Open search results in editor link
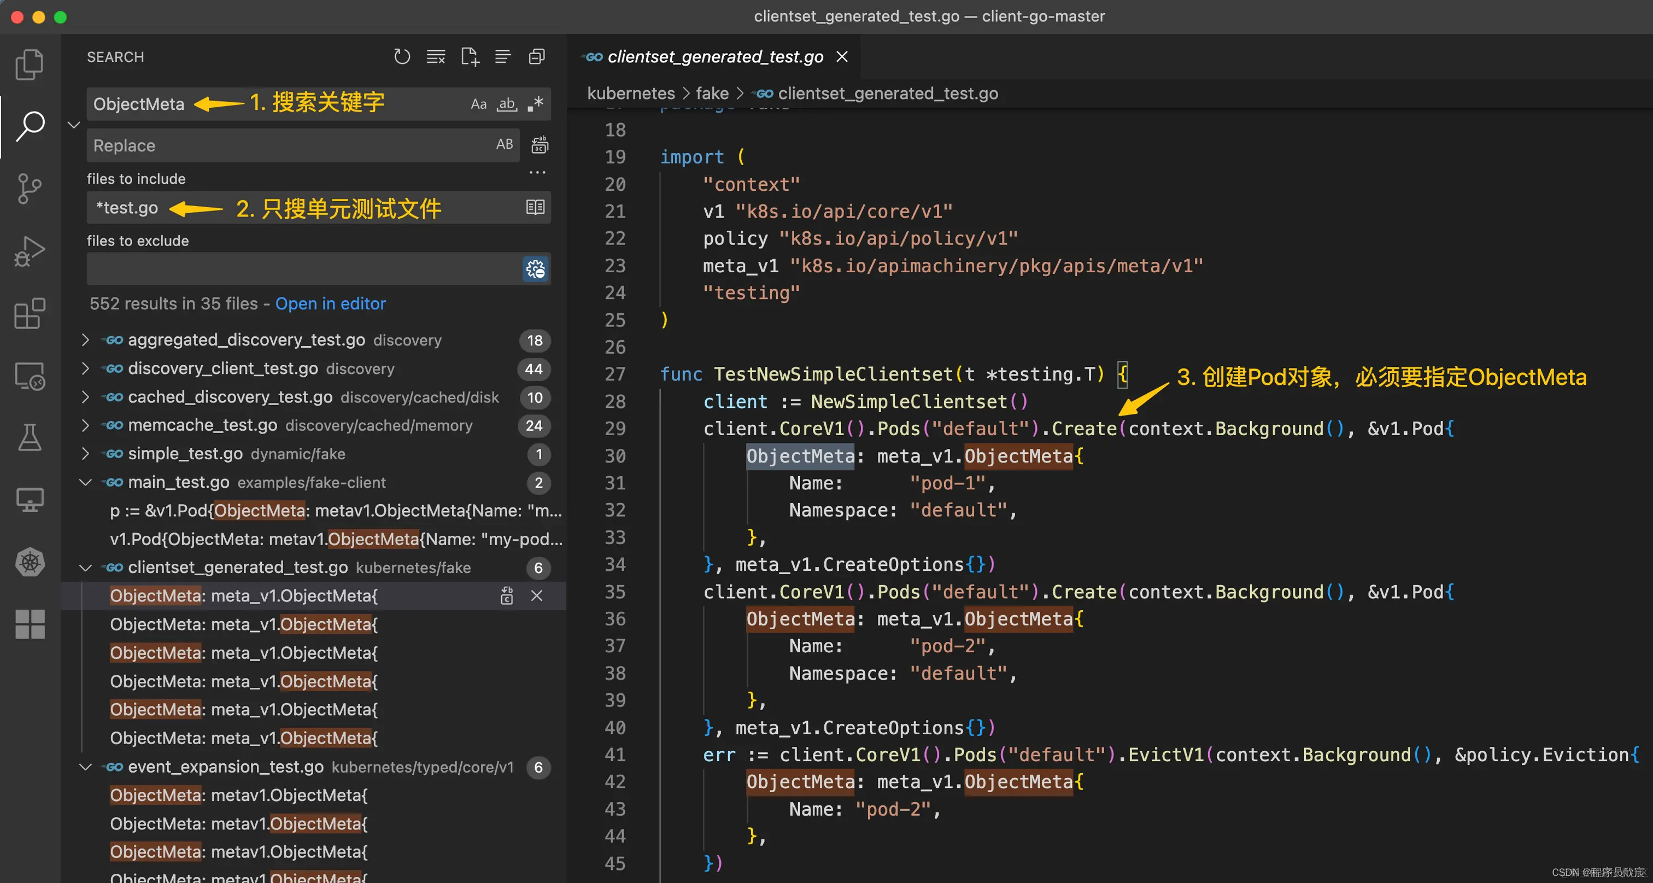The width and height of the screenshot is (1653, 883). pyautogui.click(x=331, y=303)
